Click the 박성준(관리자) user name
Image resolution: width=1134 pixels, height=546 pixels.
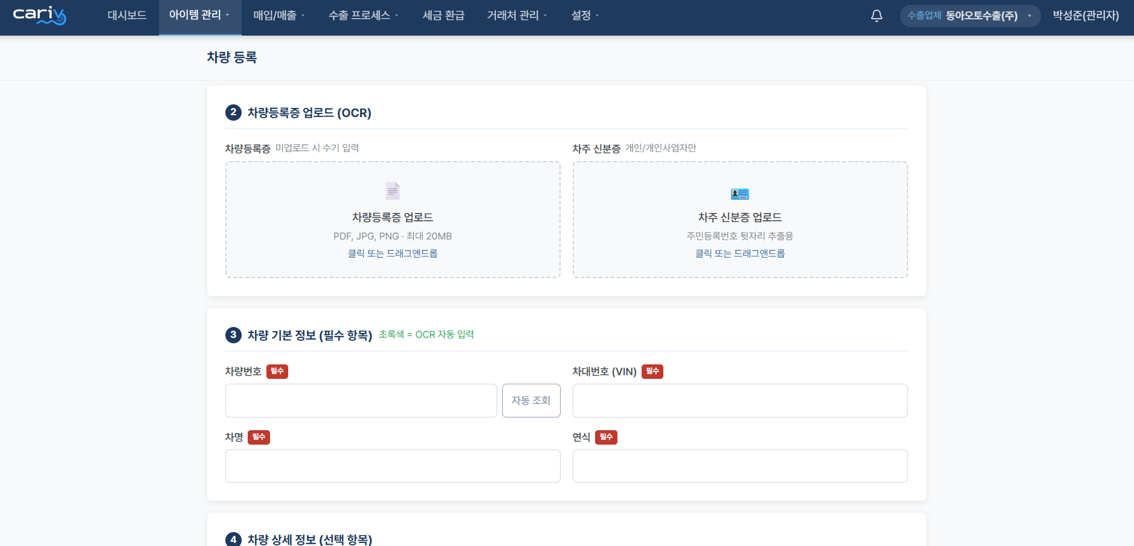coord(1086,16)
